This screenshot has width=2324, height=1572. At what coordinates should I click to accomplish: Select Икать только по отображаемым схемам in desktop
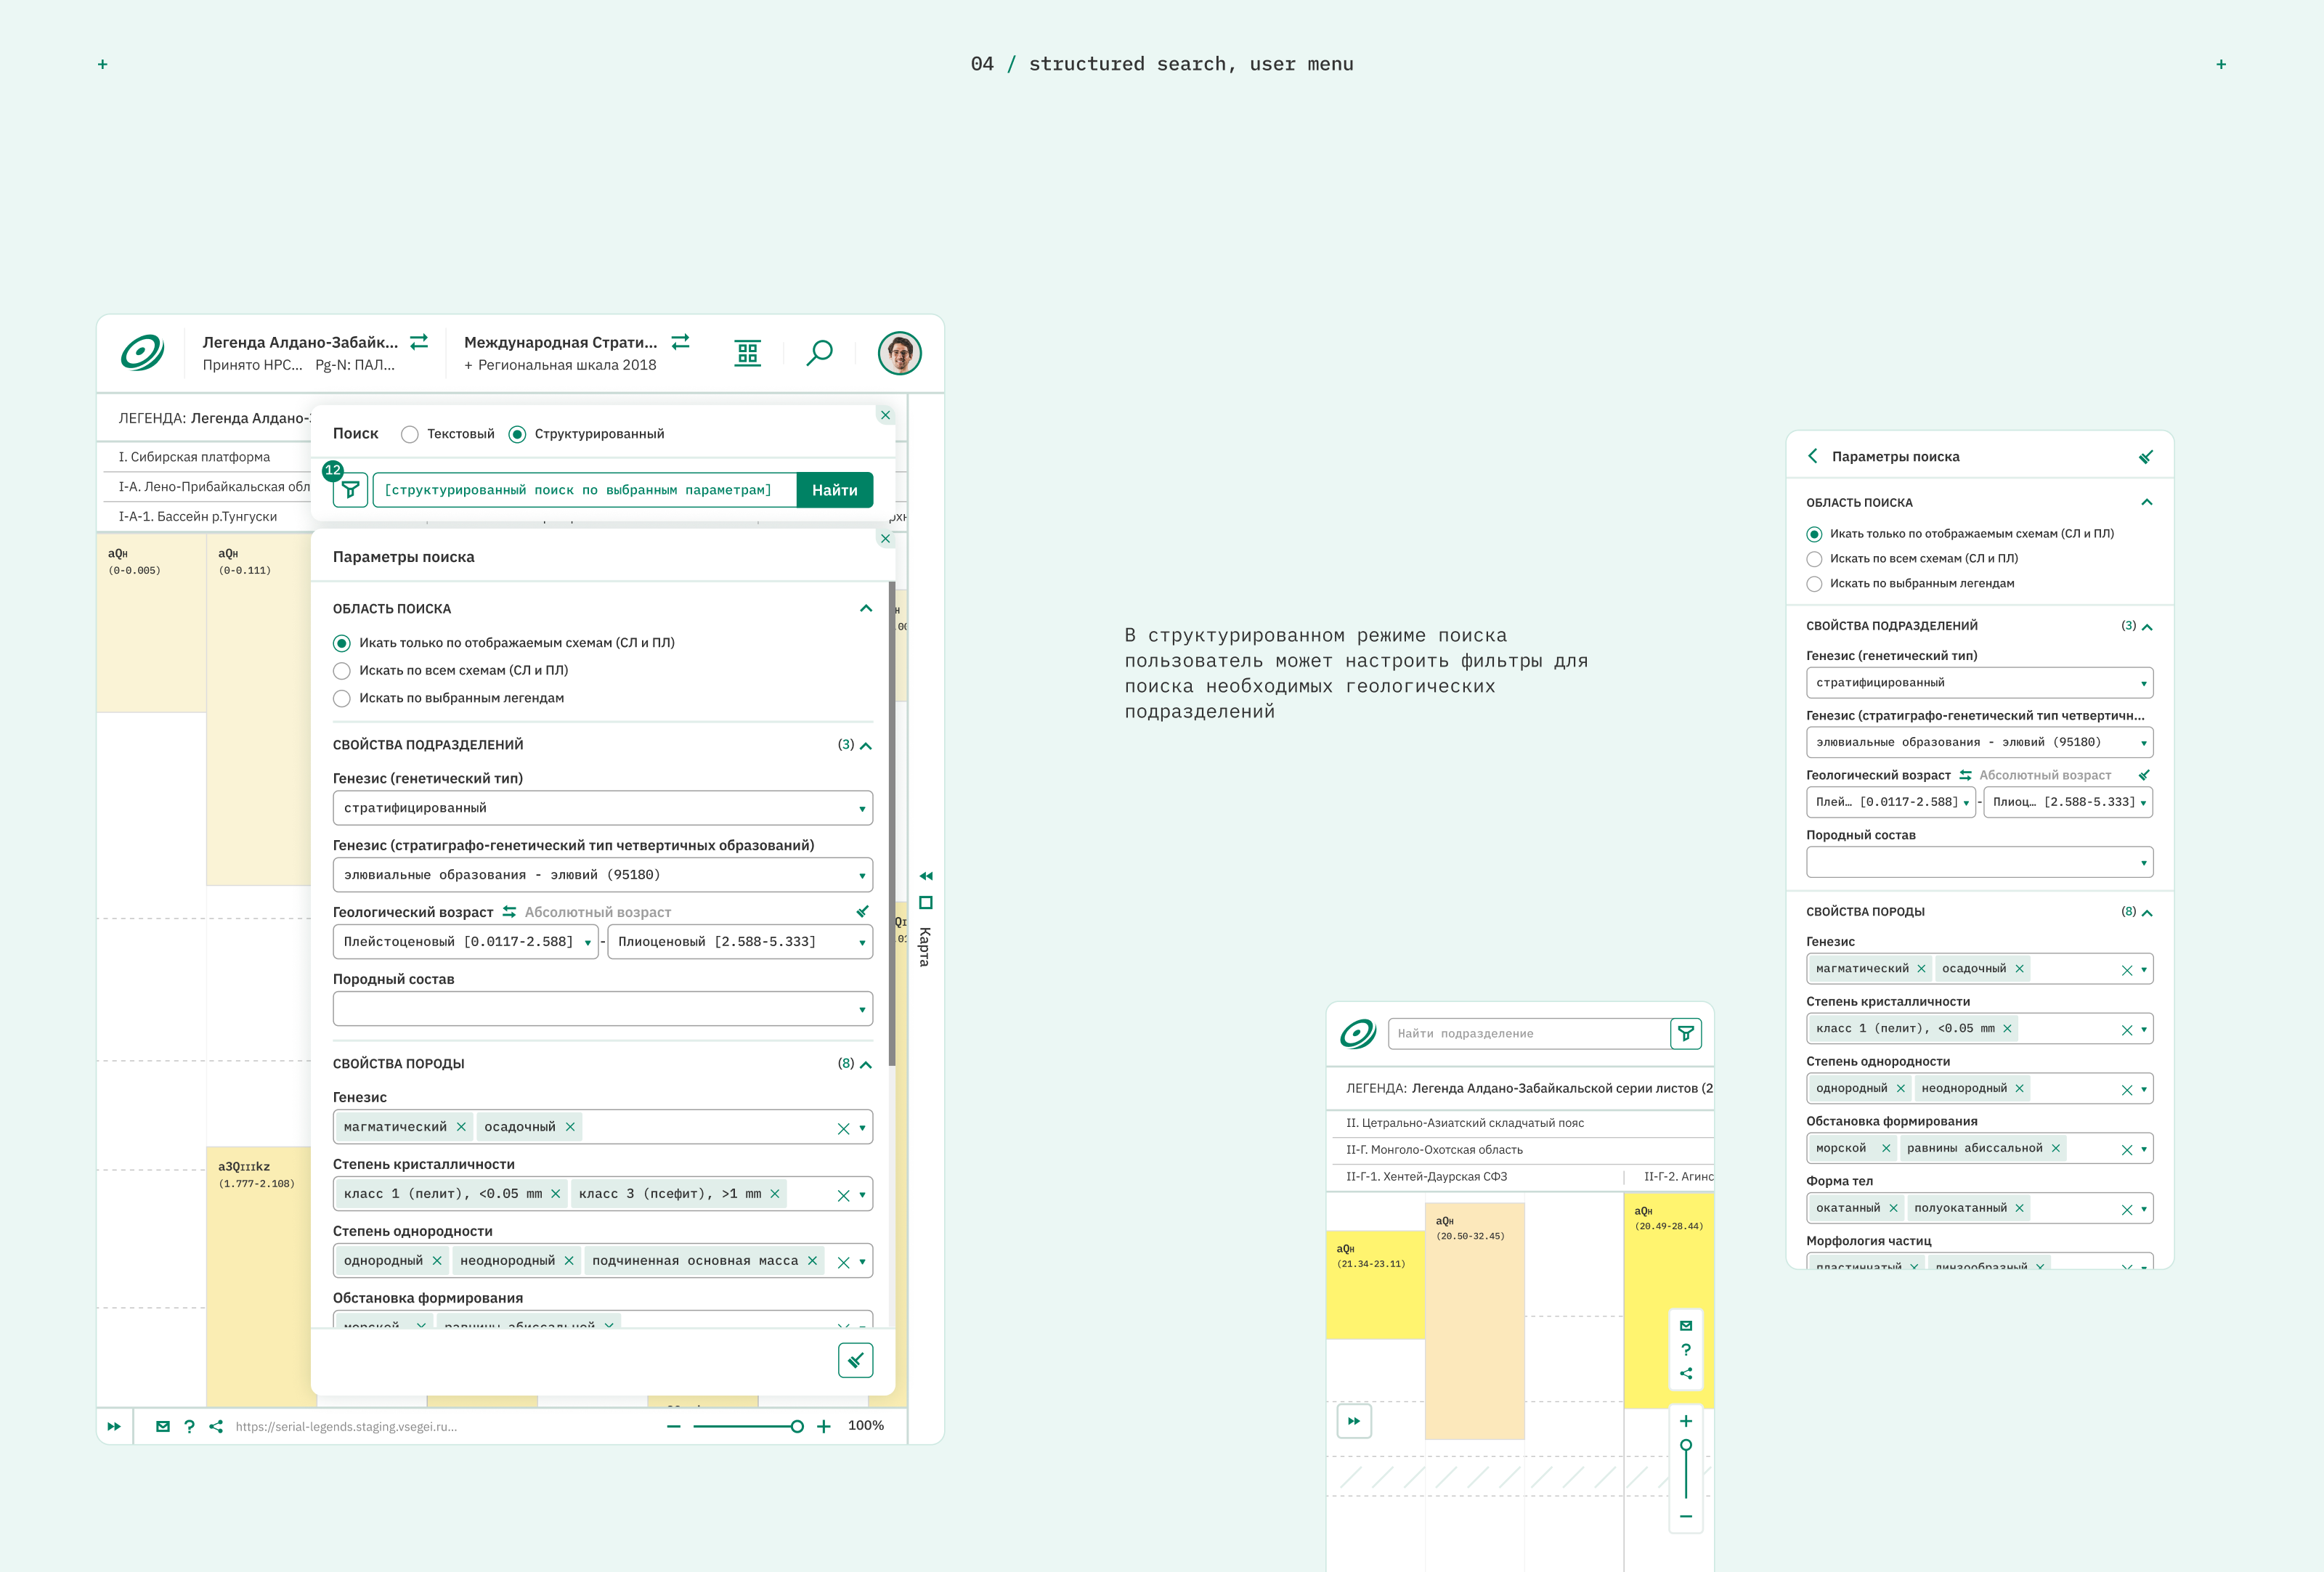pos(504,643)
